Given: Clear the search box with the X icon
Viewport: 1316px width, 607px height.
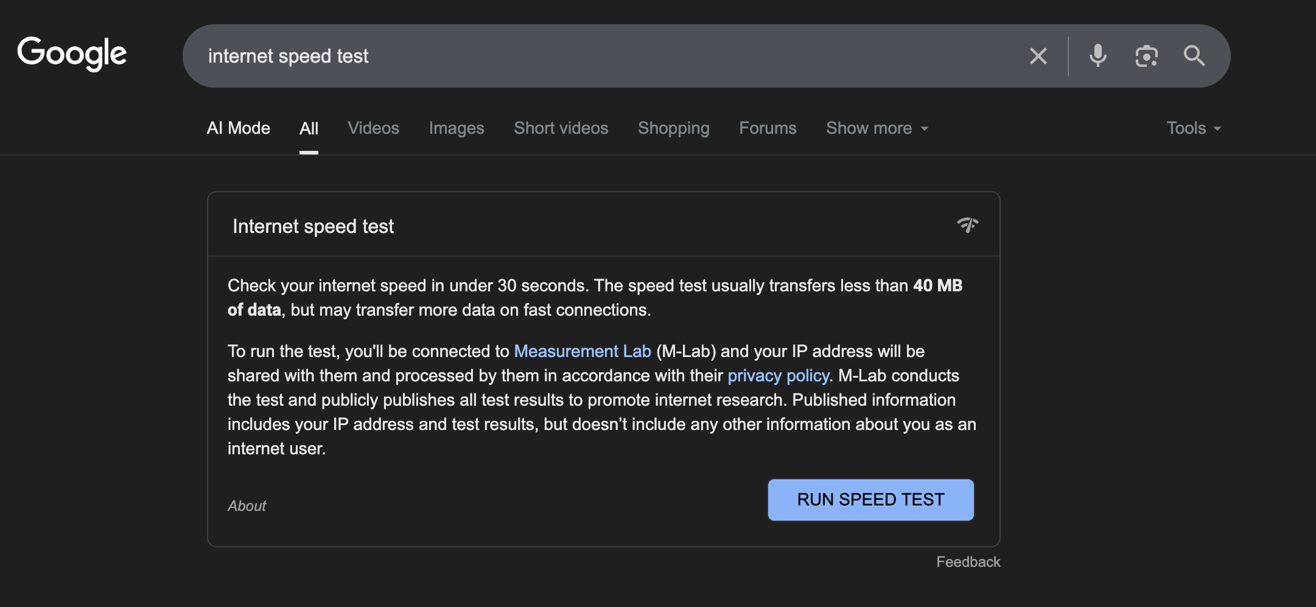Looking at the screenshot, I should (x=1038, y=56).
